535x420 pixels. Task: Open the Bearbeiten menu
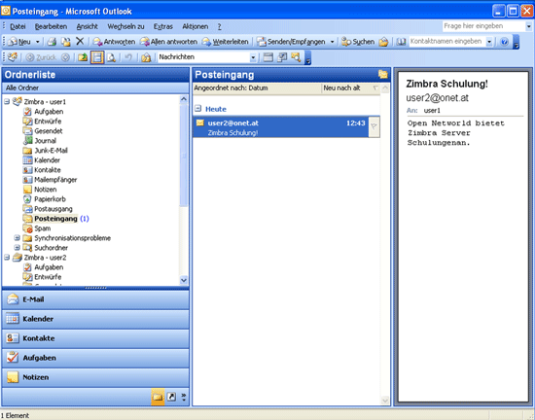pos(51,26)
